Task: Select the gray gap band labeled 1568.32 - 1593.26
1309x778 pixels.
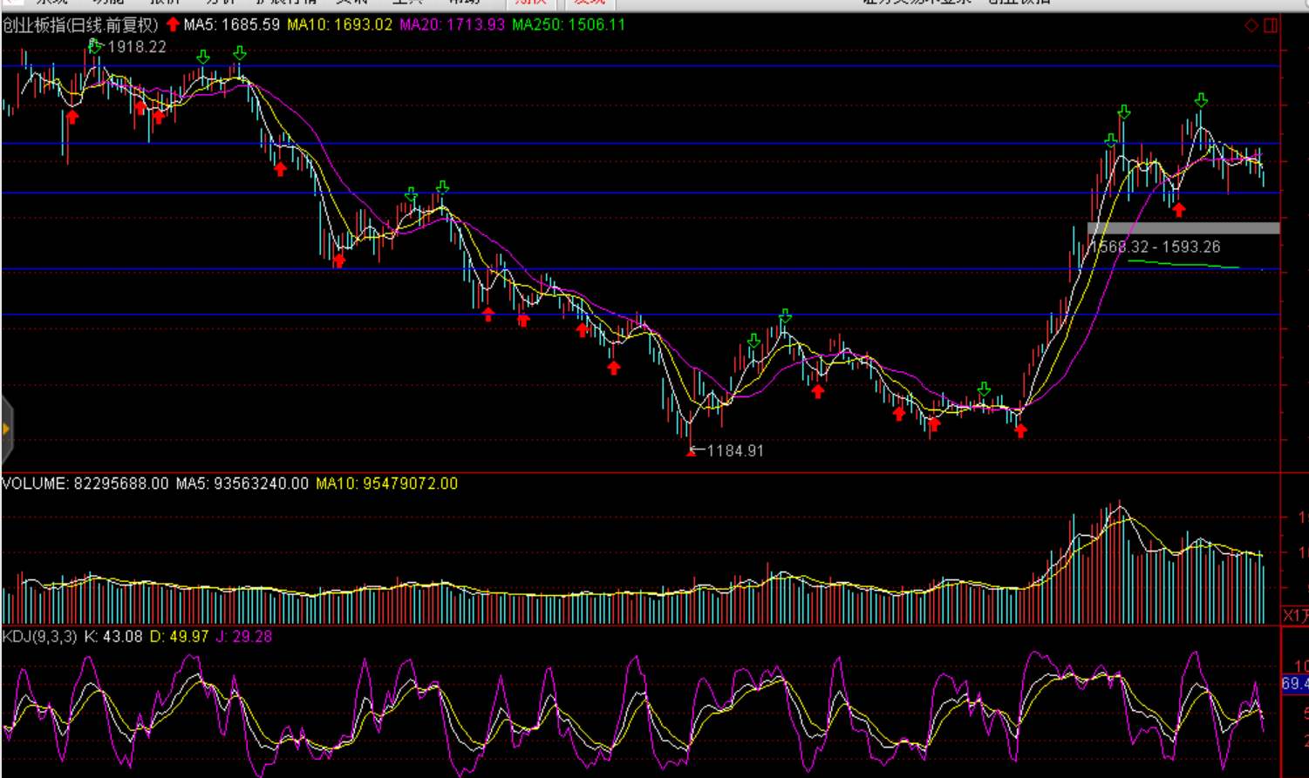Action: (x=1183, y=228)
